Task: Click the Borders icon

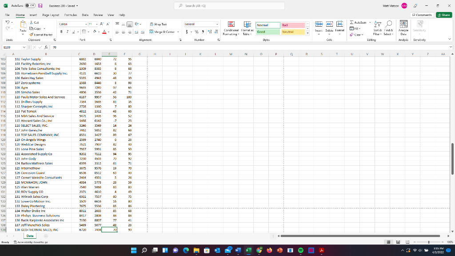Action: 84,32
